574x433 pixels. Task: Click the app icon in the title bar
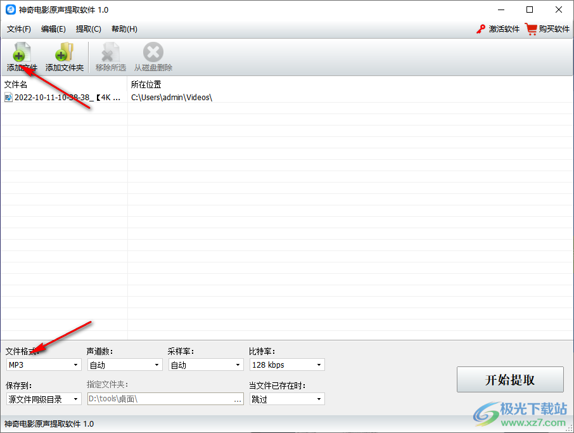tap(9, 9)
